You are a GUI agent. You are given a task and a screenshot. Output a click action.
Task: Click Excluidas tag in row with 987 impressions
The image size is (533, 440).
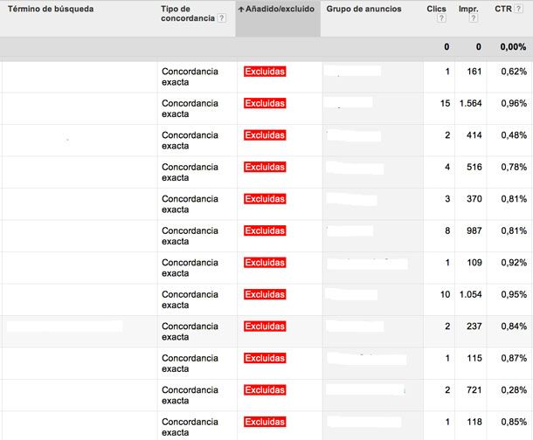[x=265, y=230]
